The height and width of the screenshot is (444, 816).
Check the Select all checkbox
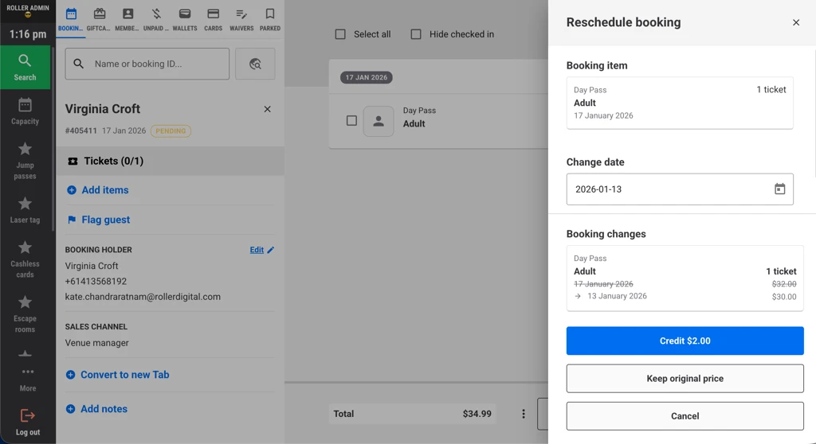click(x=340, y=34)
